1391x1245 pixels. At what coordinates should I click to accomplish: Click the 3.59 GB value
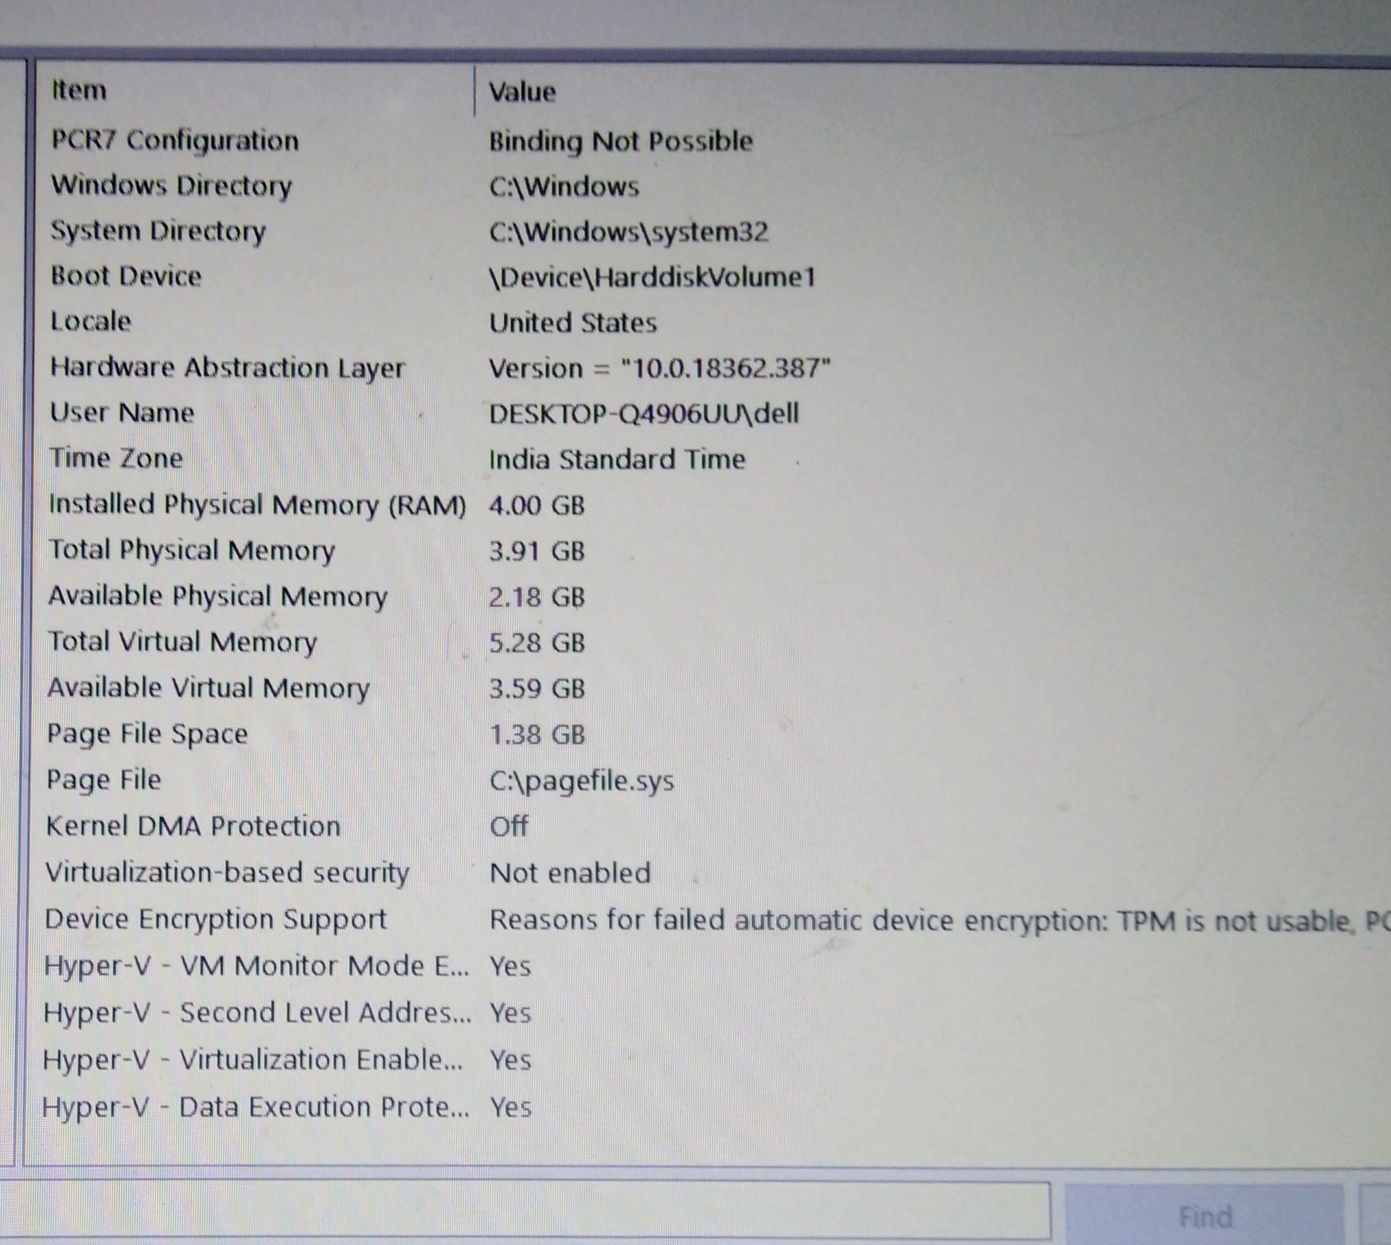coord(537,689)
